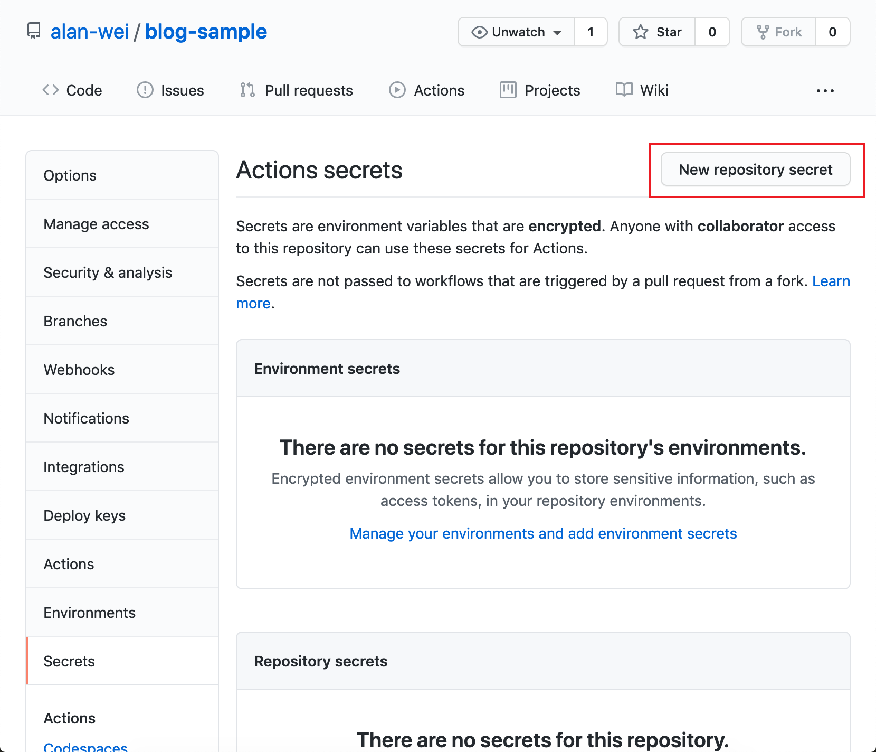Click the Actions secrets page heading
Image resolution: width=876 pixels, height=752 pixels.
click(x=319, y=170)
